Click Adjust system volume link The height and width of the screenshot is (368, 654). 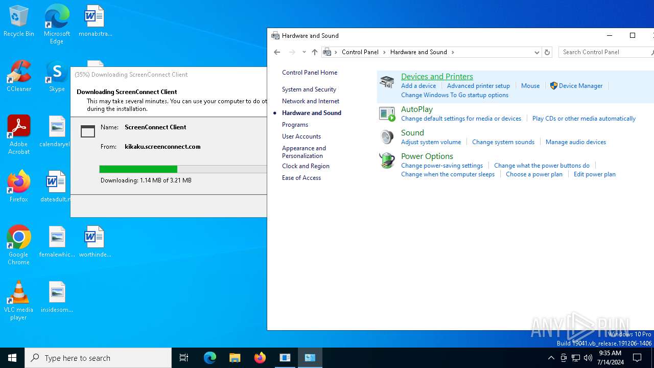pyautogui.click(x=431, y=142)
